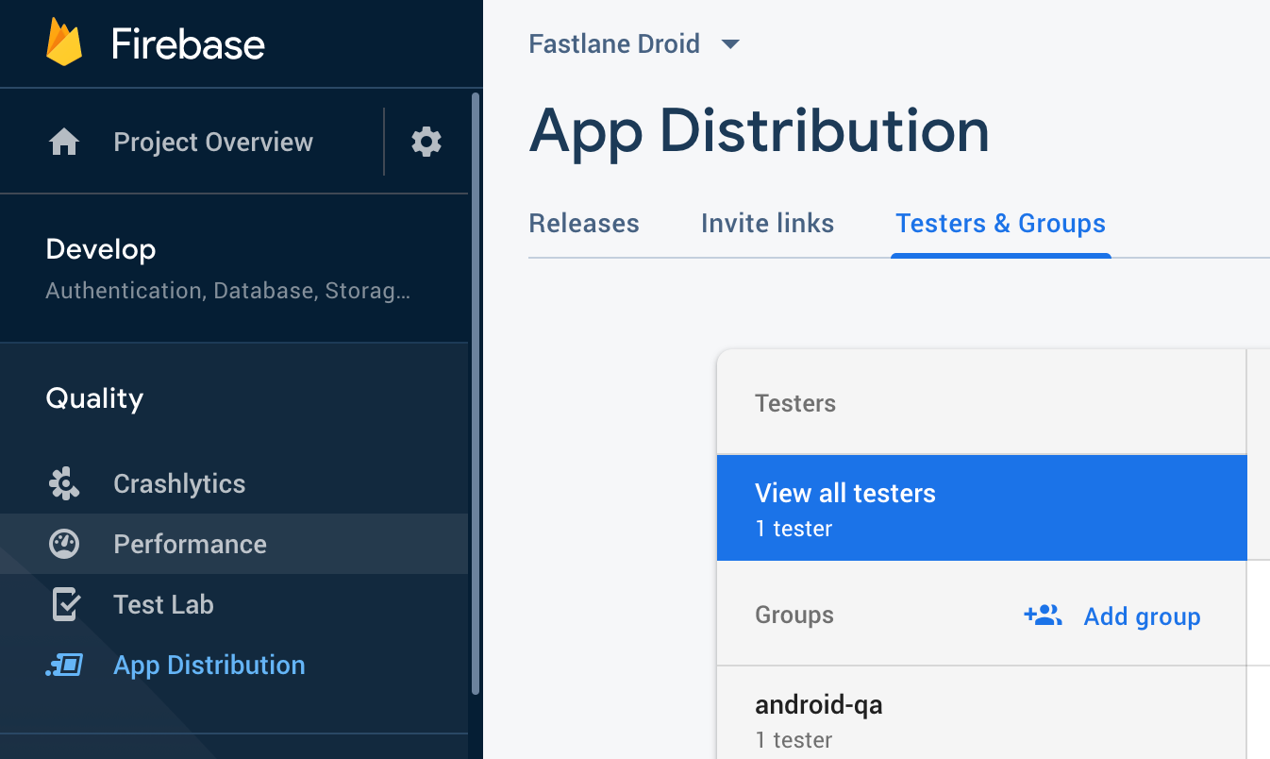This screenshot has width=1270, height=759.
Task: Click the Firebase wordmark text
Action: click(188, 43)
